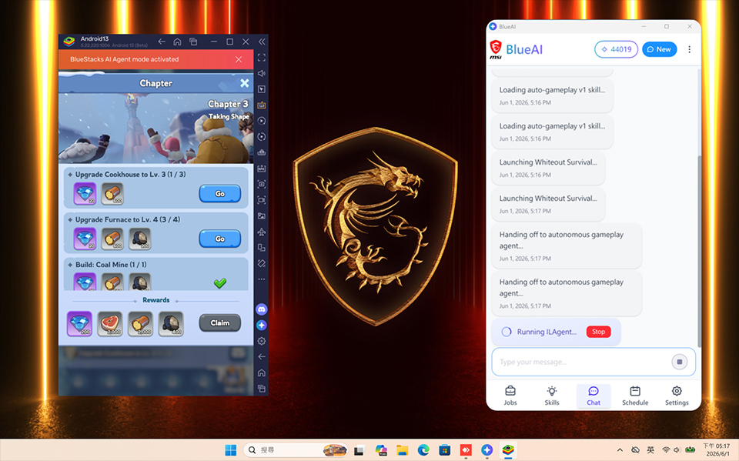This screenshot has width=739, height=461.
Task: Toggle airplane mode icon in BlueStacks sidebar
Action: pyautogui.click(x=262, y=232)
